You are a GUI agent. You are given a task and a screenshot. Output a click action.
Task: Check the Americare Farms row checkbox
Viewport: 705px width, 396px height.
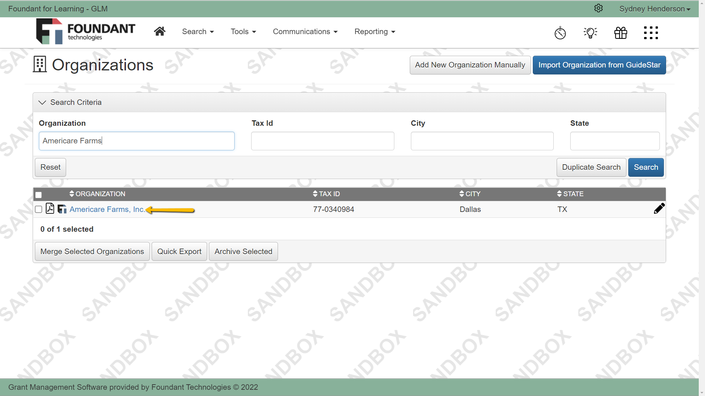pos(39,209)
